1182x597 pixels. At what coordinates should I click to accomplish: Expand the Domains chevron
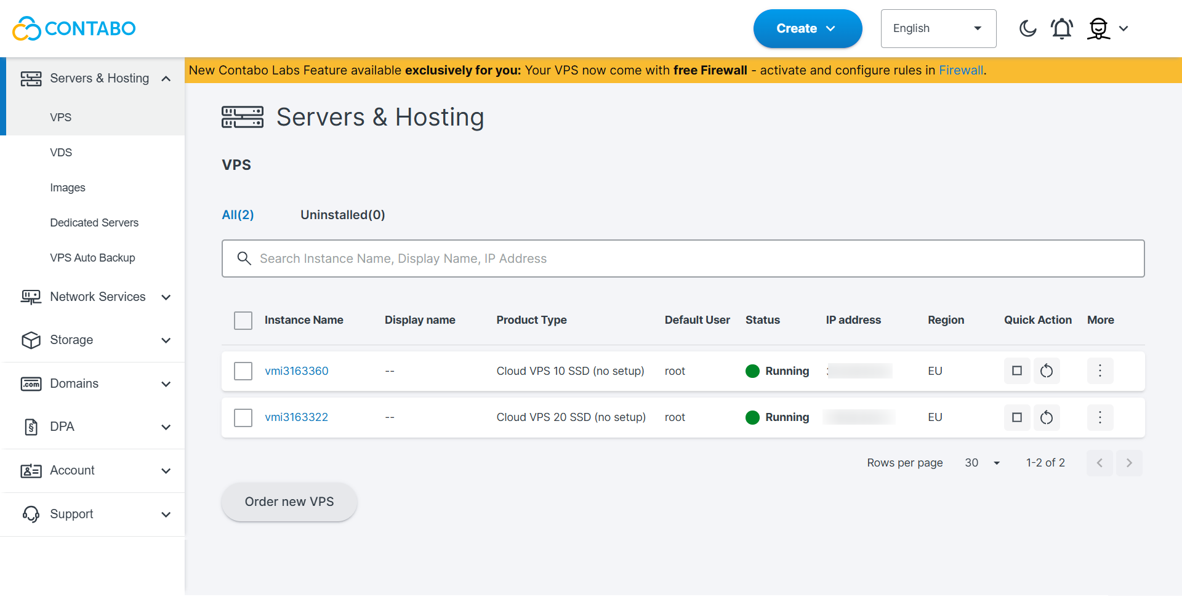point(166,384)
